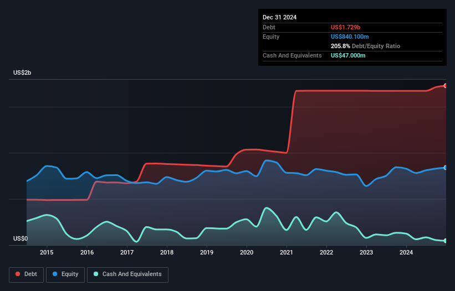Select the teal Cash endpoint marker
Screen dimensions: 455x291
click(446, 241)
